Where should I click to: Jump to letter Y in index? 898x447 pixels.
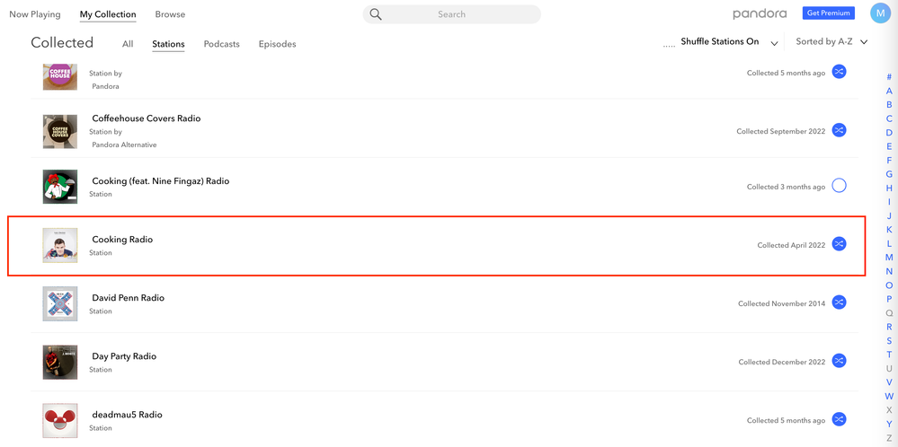[889, 424]
